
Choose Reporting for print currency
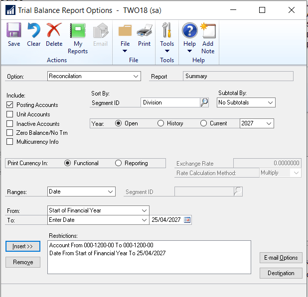tap(119, 163)
